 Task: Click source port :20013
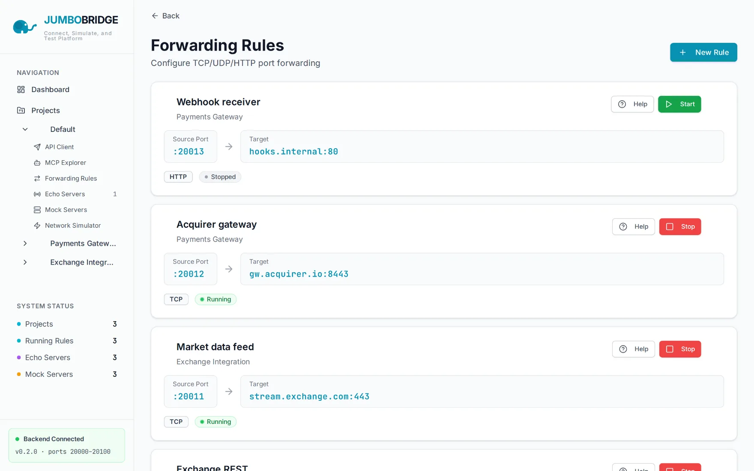pos(191,146)
